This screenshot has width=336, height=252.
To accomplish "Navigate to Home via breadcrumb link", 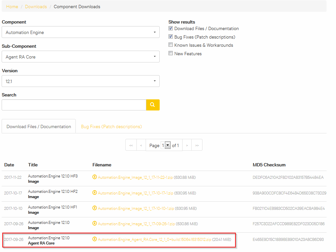I will [x=12, y=6].
